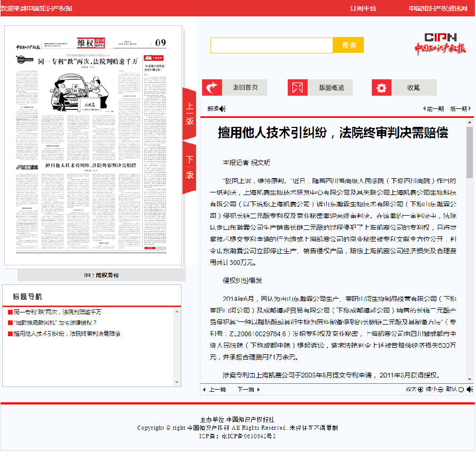Click the red 收藏 gear icon

coord(381,88)
